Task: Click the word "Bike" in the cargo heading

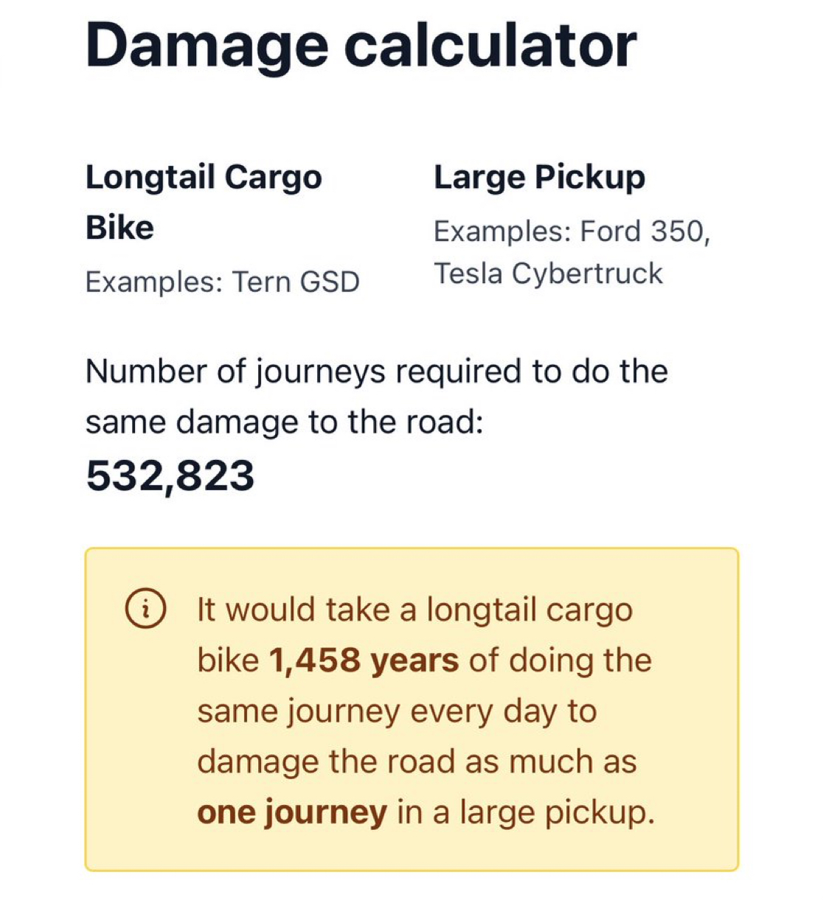Action: (x=119, y=228)
